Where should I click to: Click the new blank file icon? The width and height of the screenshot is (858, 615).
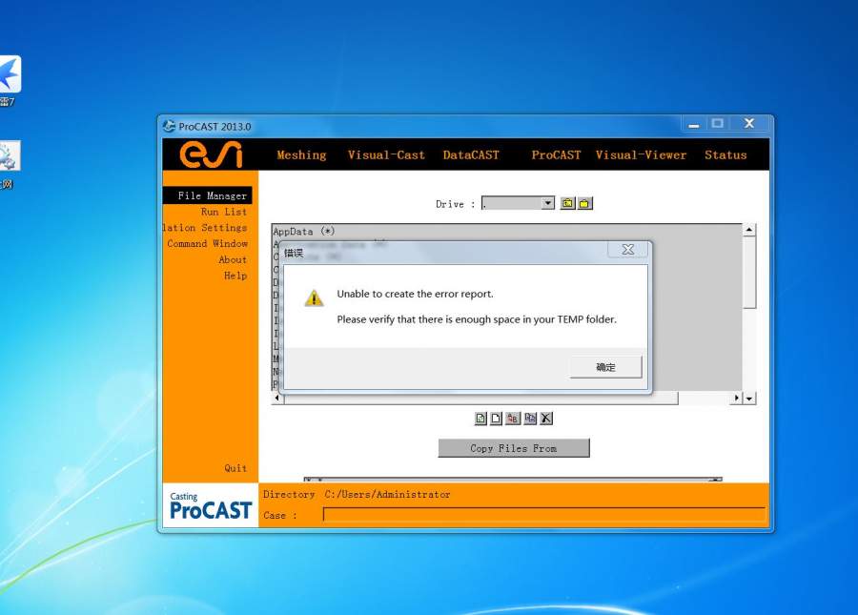click(496, 419)
